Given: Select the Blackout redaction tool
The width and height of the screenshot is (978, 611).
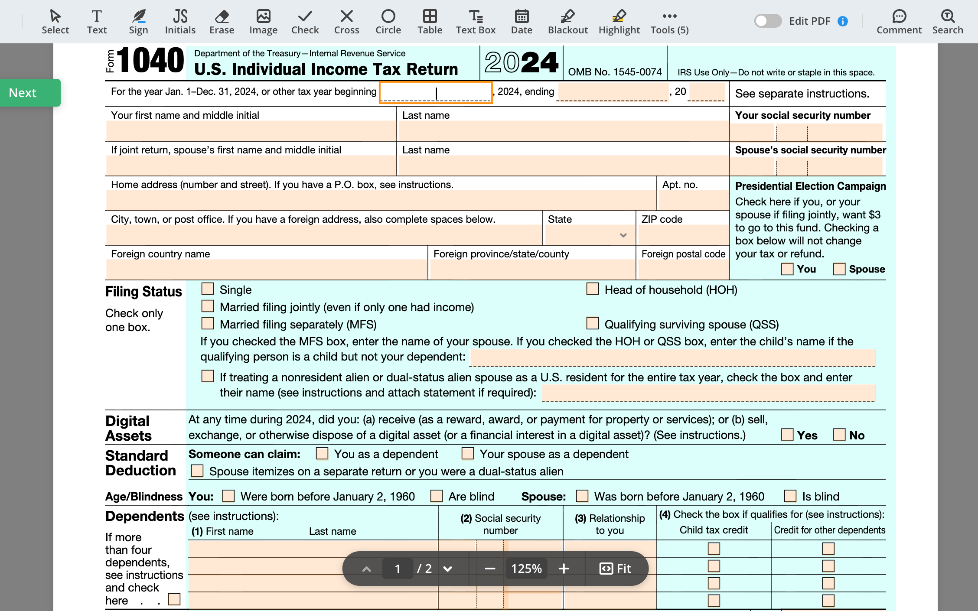Looking at the screenshot, I should click(x=568, y=22).
